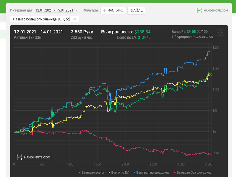The image size is (236, 177).
Task: Click the yellow legend dot for EV
Action: [x=109, y=173]
